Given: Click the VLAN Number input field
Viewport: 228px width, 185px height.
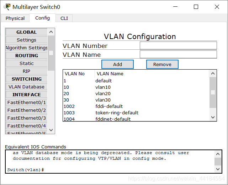Looking at the screenshot, I should point(178,45).
